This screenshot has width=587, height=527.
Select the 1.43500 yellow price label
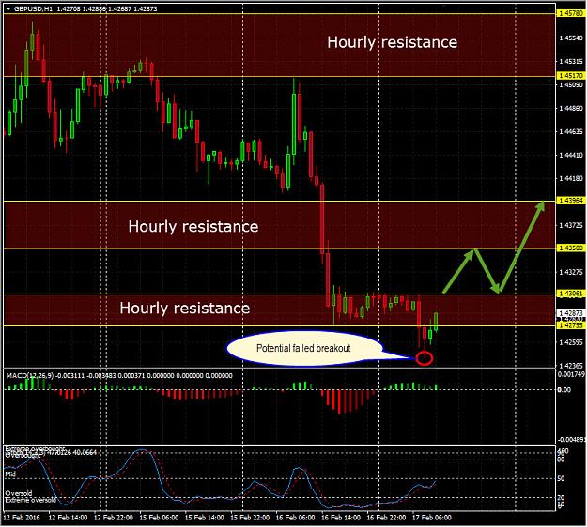point(570,248)
